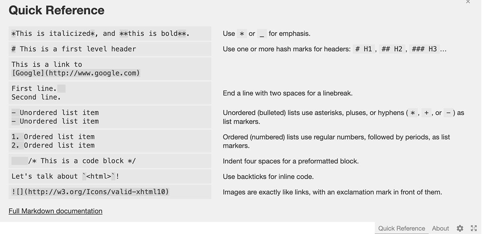Screen dimensions: 483x234
Task: Open the settings gear icon
Action: (x=460, y=228)
